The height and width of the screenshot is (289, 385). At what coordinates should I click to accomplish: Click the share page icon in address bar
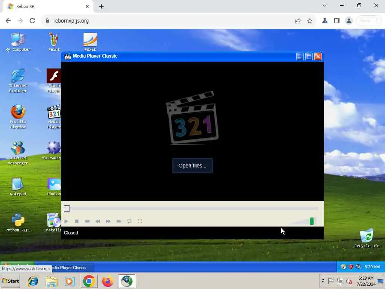(x=298, y=21)
